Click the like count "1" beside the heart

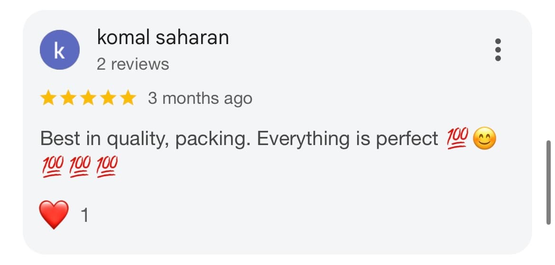click(x=85, y=216)
